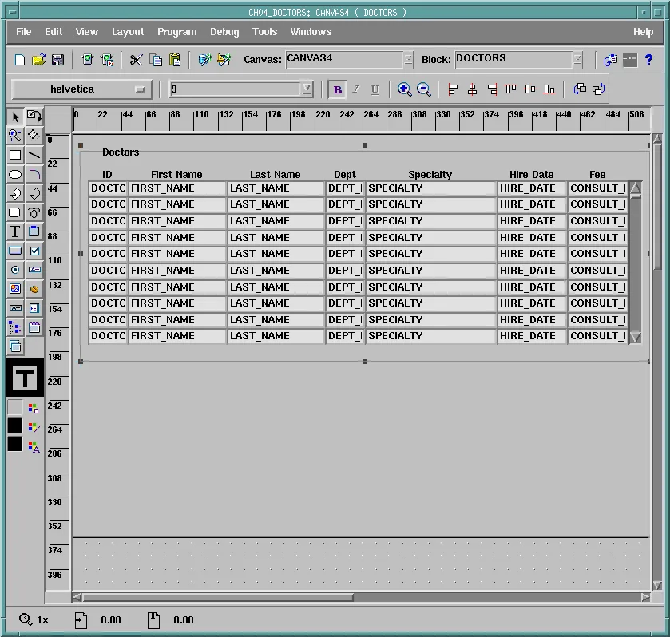Open the Block DOCTORS dropdown
This screenshot has width=670, height=637.
tap(577, 59)
